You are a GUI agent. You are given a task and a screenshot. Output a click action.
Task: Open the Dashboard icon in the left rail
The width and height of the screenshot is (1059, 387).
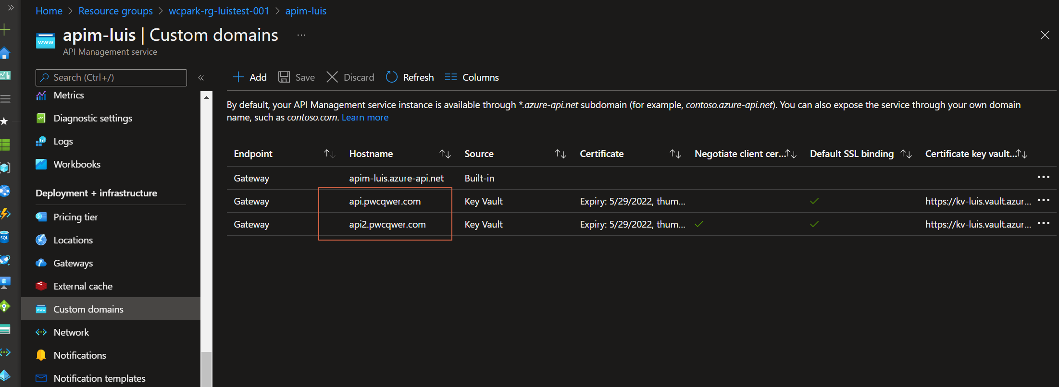(5, 75)
